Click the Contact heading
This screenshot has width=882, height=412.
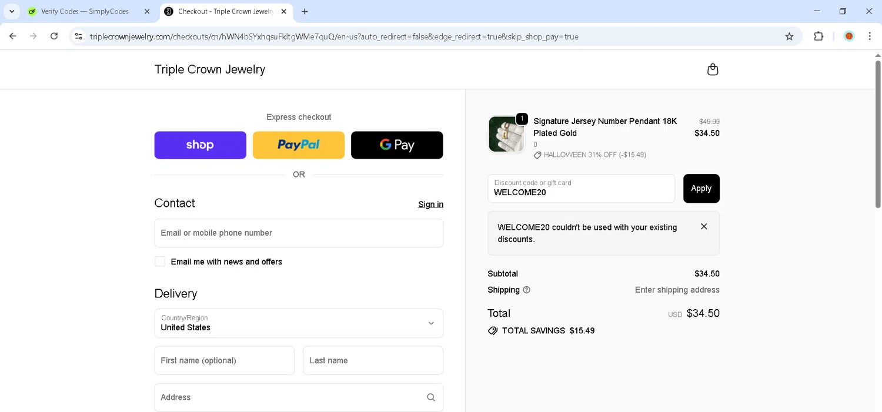(x=175, y=203)
